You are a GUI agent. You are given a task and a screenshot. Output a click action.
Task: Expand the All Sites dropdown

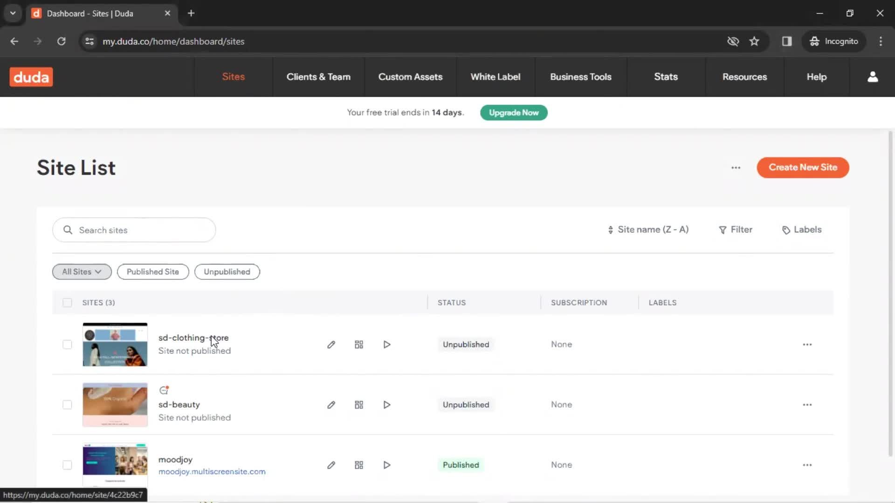coord(82,272)
